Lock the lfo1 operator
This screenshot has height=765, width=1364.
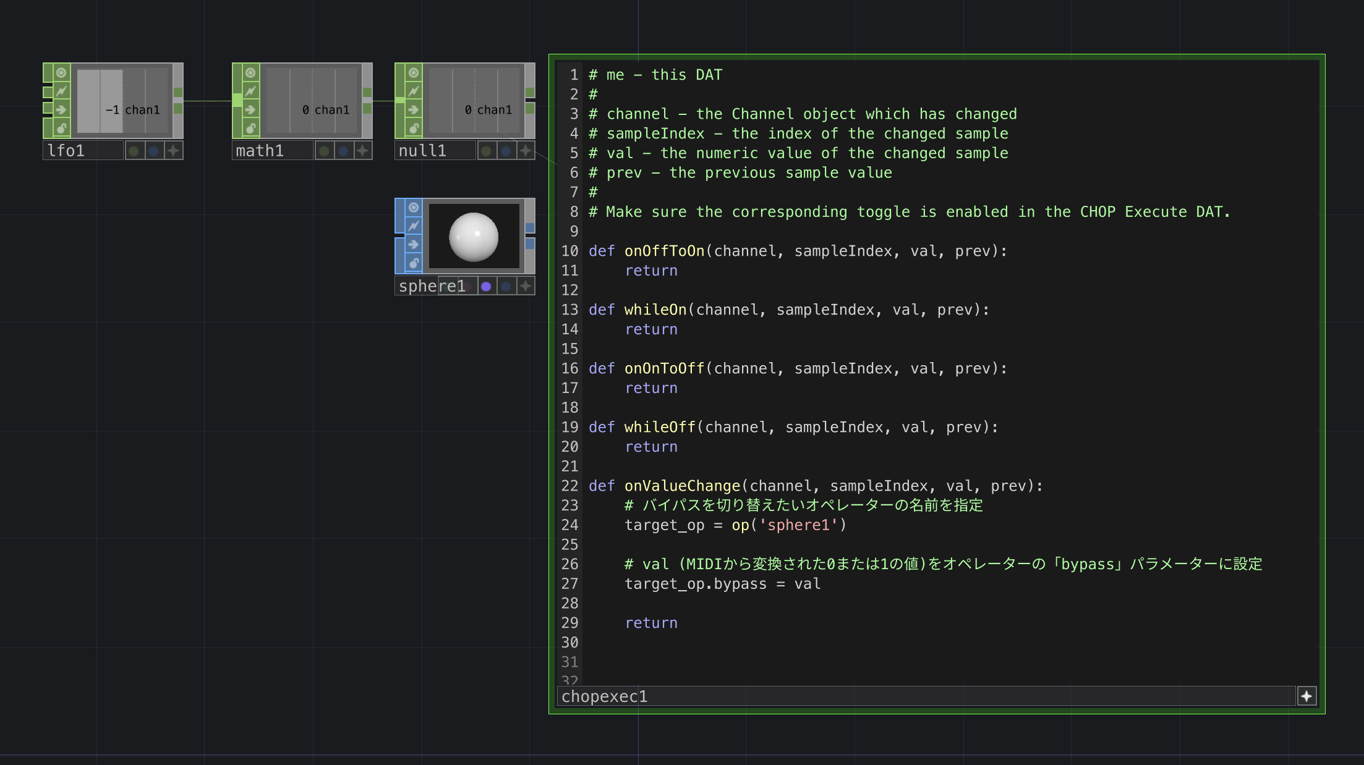click(61, 129)
